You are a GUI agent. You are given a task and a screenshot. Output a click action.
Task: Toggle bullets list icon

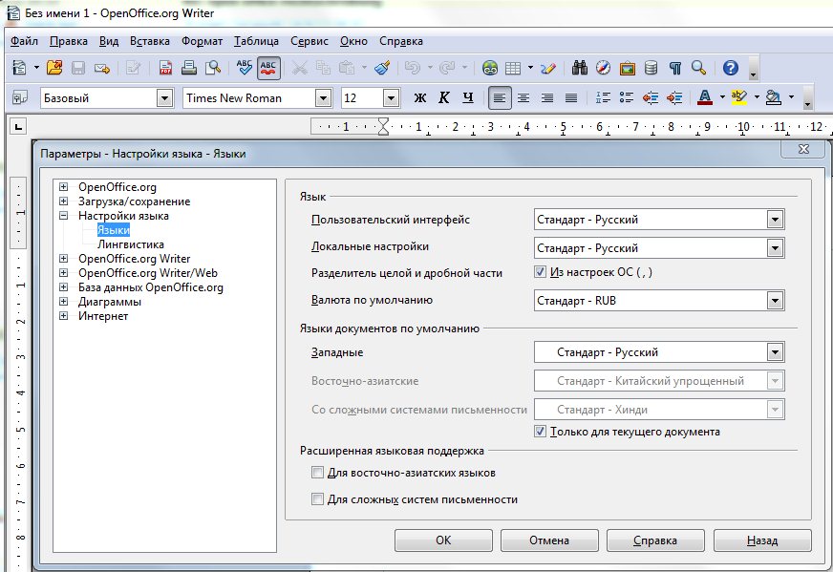(x=627, y=97)
